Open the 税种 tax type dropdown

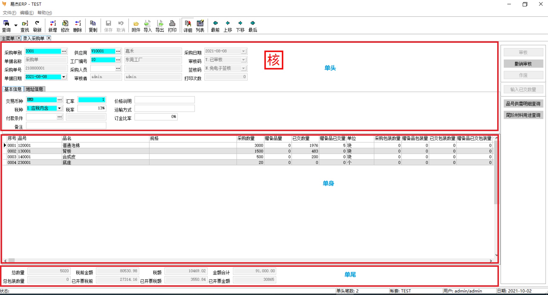pyautogui.click(x=59, y=108)
